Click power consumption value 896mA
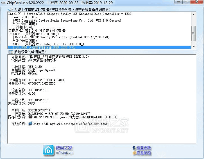 click(32, 73)
